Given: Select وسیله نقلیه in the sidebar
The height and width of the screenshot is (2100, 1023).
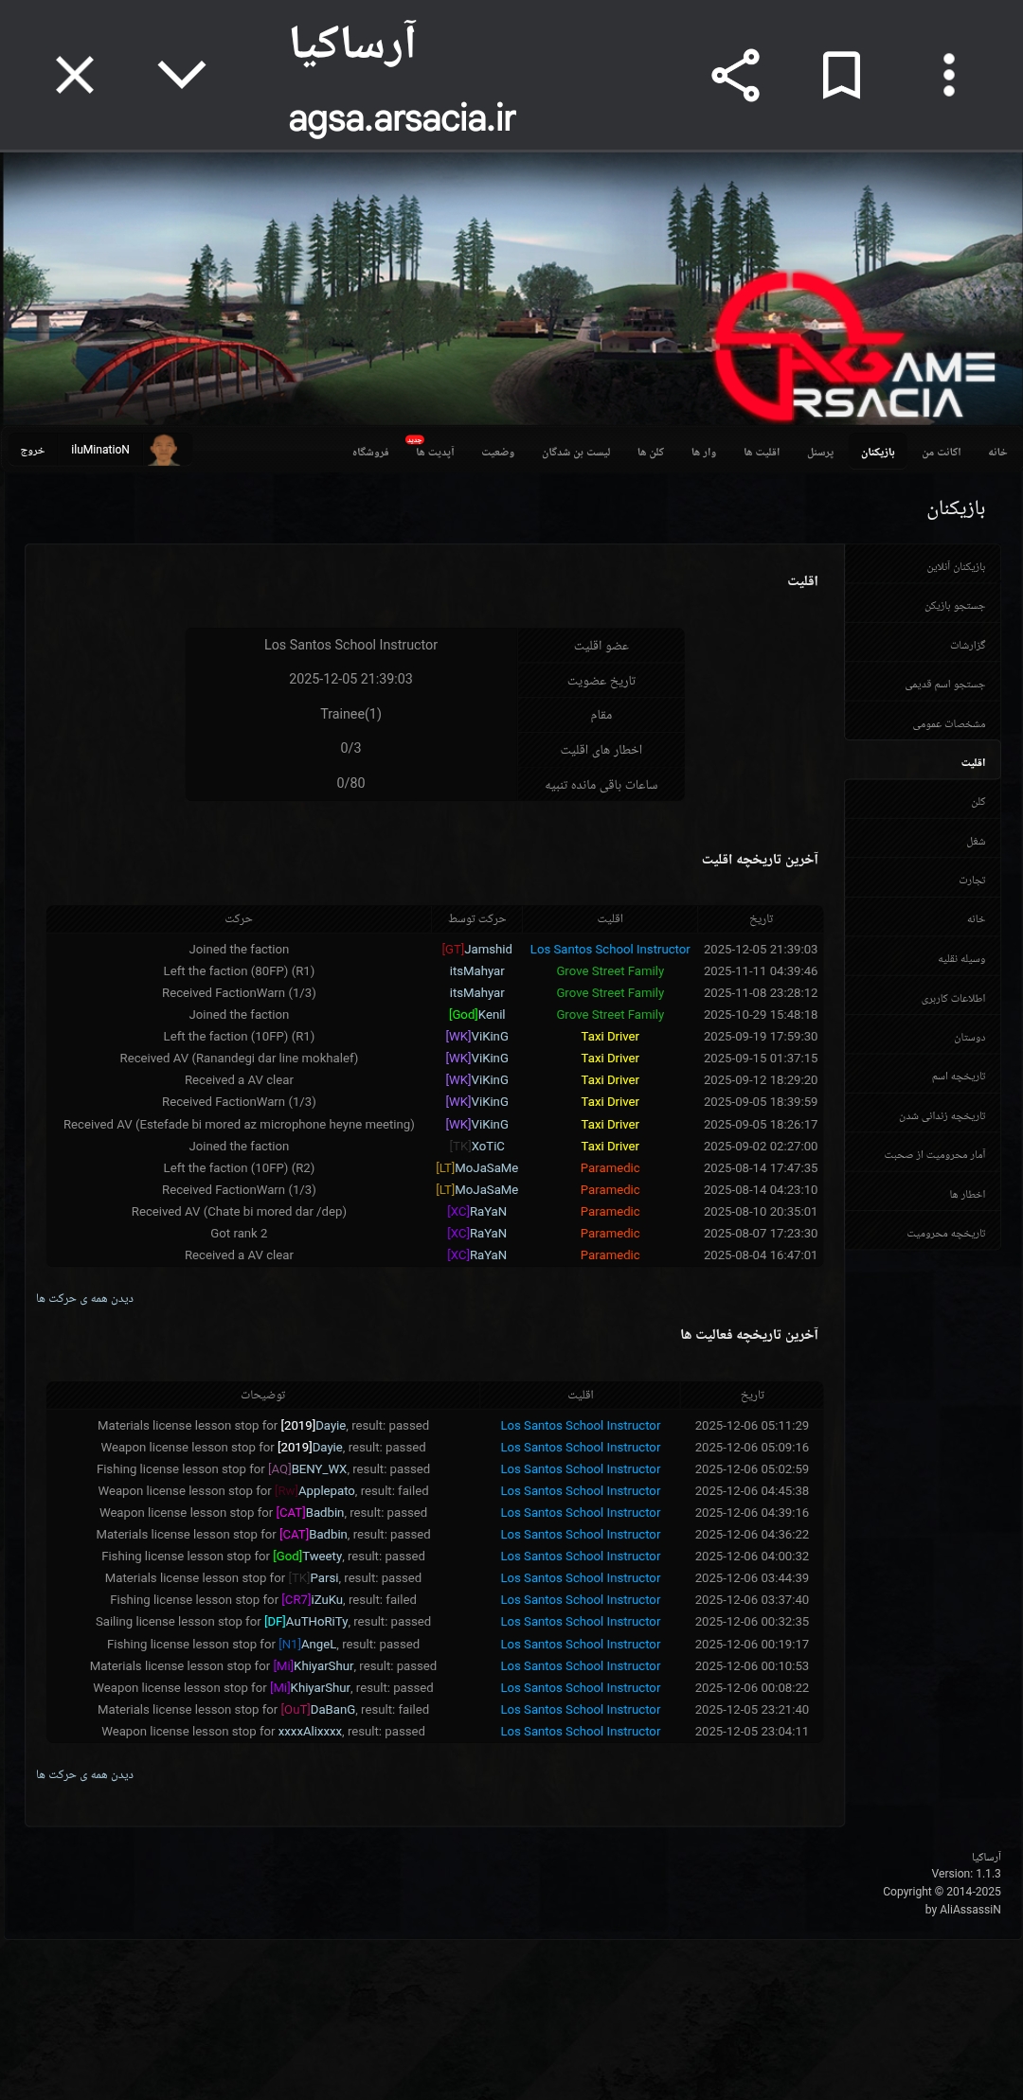Looking at the screenshot, I should coord(960,959).
